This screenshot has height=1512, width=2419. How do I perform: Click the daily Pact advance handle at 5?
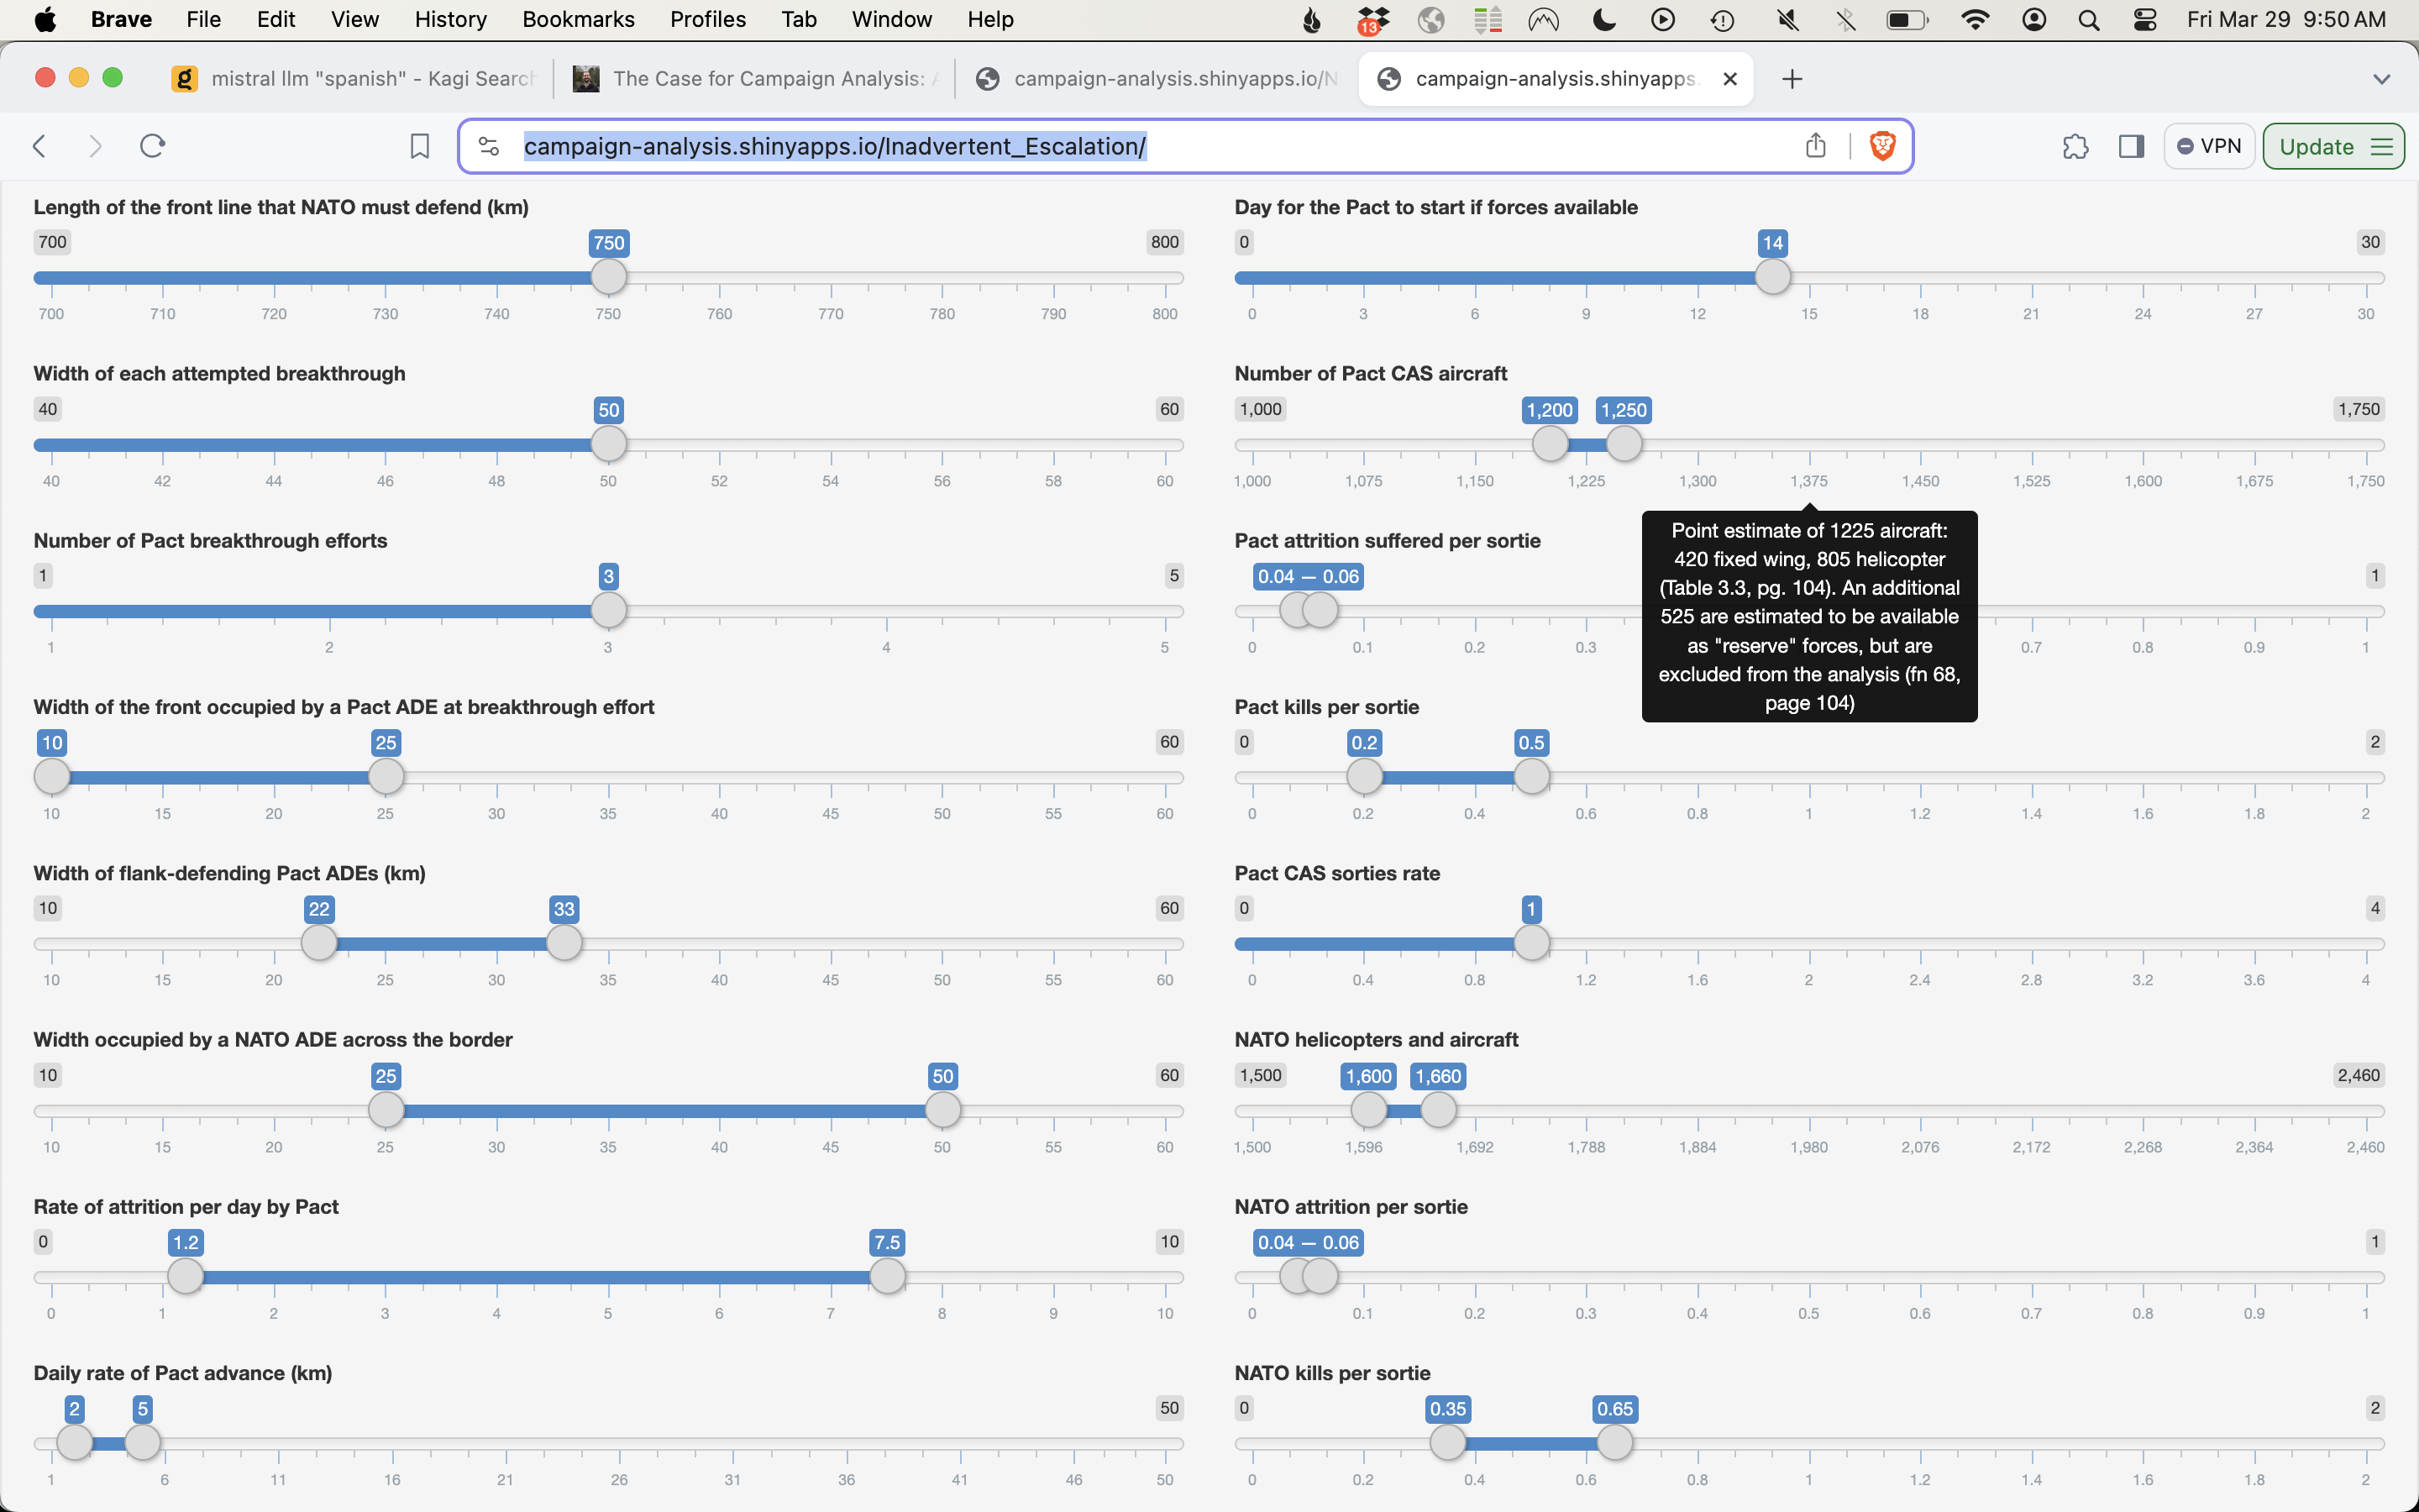143,1443
